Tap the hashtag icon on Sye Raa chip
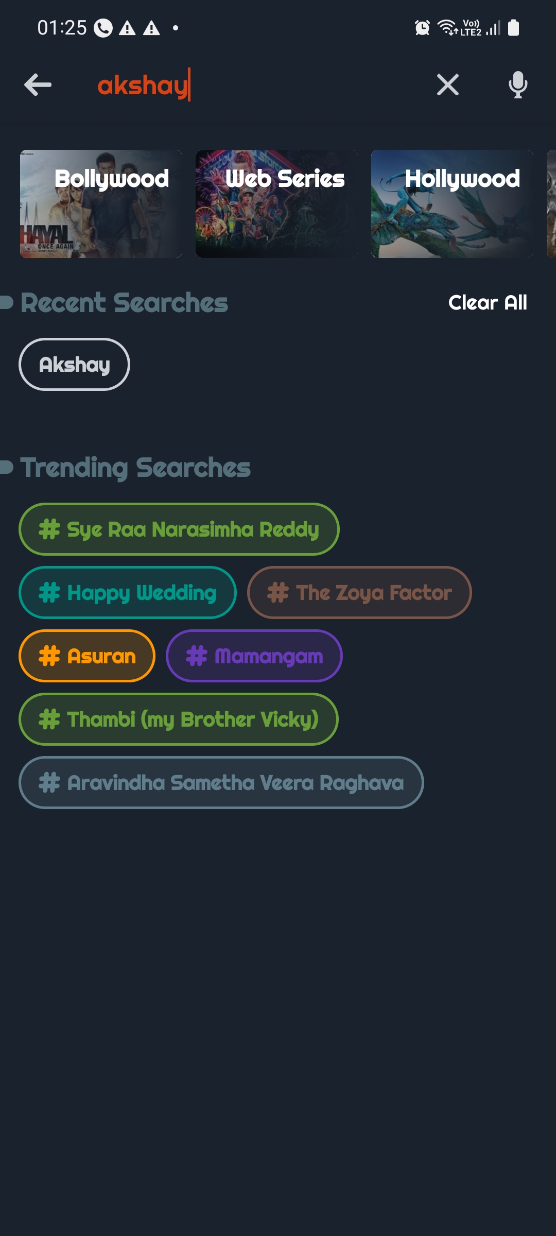556x1236 pixels. pos(49,528)
